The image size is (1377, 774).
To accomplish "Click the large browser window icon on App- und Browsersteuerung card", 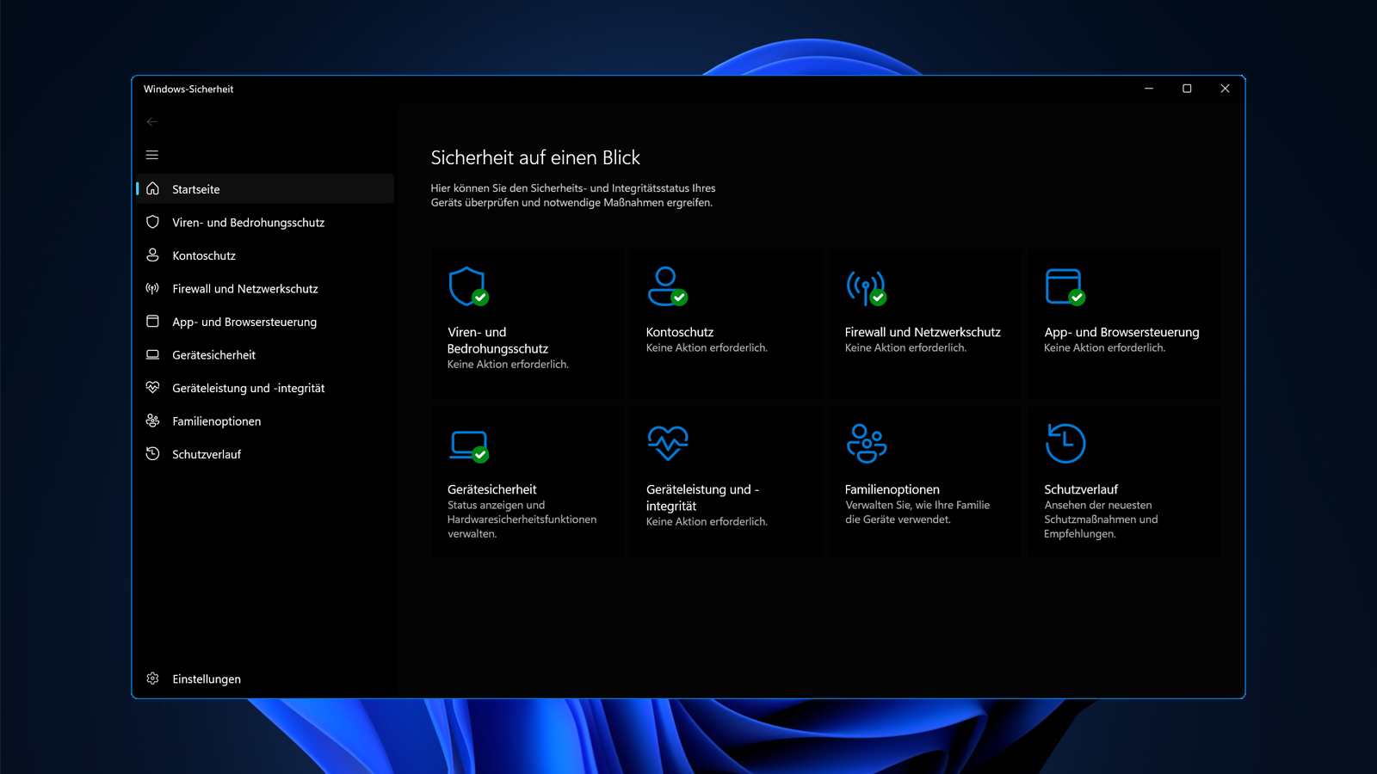I will click(1065, 286).
